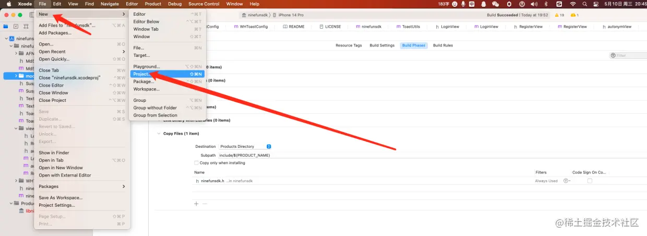Select Add Packages... in File menu

(82, 33)
